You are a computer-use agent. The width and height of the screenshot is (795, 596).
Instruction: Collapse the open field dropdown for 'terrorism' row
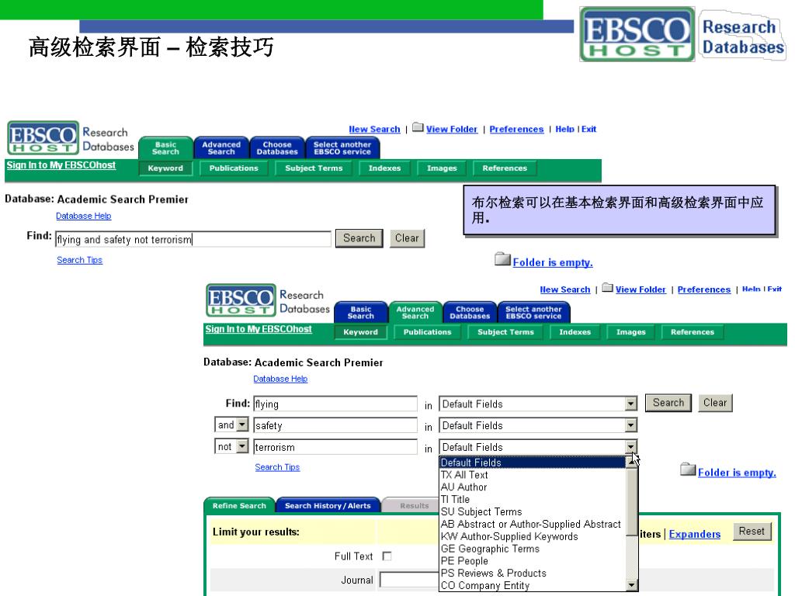coord(630,446)
